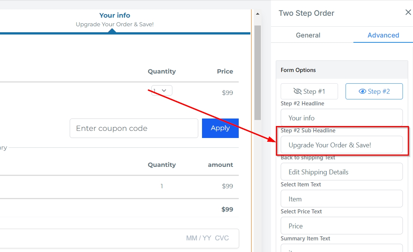
Task: Click the Select Price Text field
Action: tap(341, 226)
